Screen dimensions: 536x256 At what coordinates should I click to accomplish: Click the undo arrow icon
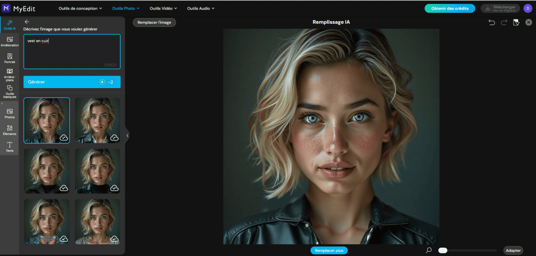(x=492, y=22)
